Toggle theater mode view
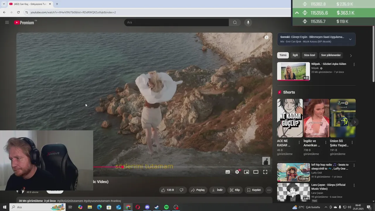This screenshot has height=211, width=375. click(x=256, y=172)
